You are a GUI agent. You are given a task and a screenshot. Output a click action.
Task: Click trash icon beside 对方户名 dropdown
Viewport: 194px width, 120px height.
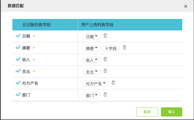pyautogui.click(x=113, y=83)
